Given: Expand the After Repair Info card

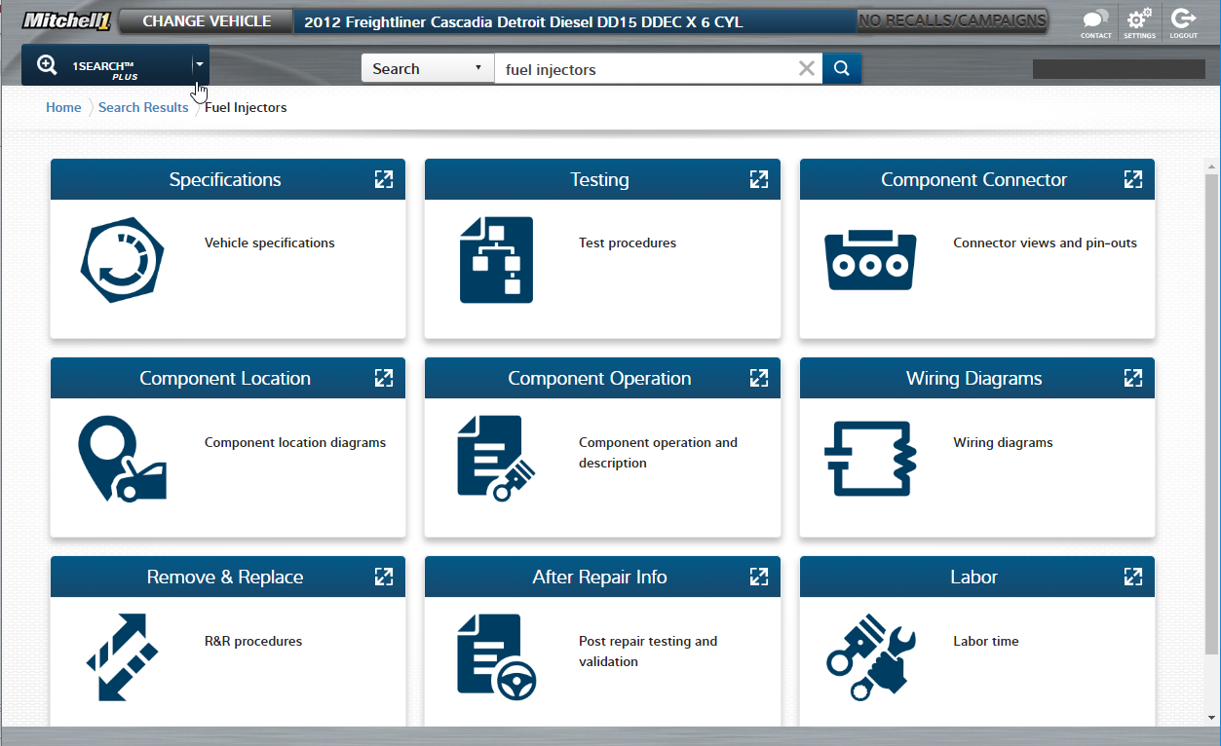Looking at the screenshot, I should 758,577.
